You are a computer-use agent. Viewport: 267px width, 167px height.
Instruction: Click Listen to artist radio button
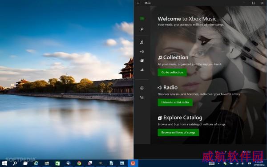coord(175,102)
